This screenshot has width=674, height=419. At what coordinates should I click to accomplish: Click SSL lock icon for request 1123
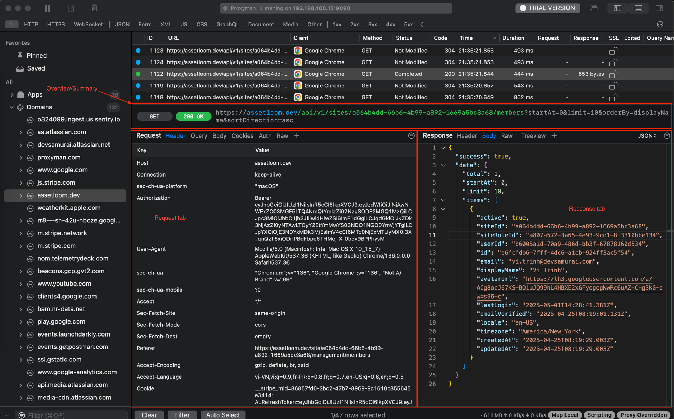613,51
